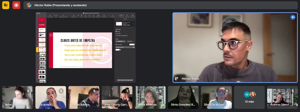Click Rafael Ibáñez participant name label

[80, 105]
